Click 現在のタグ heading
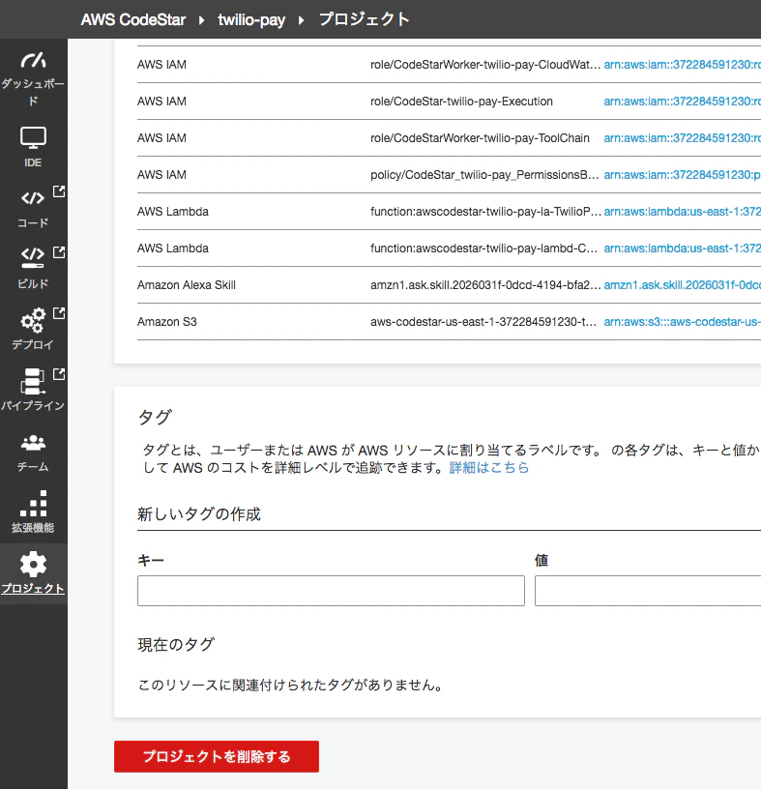This screenshot has height=789, width=761. [x=176, y=644]
